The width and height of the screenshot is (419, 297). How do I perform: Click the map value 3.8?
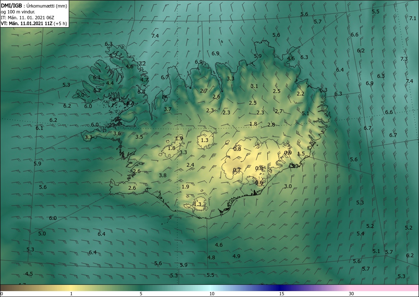pyautogui.click(x=163, y=175)
